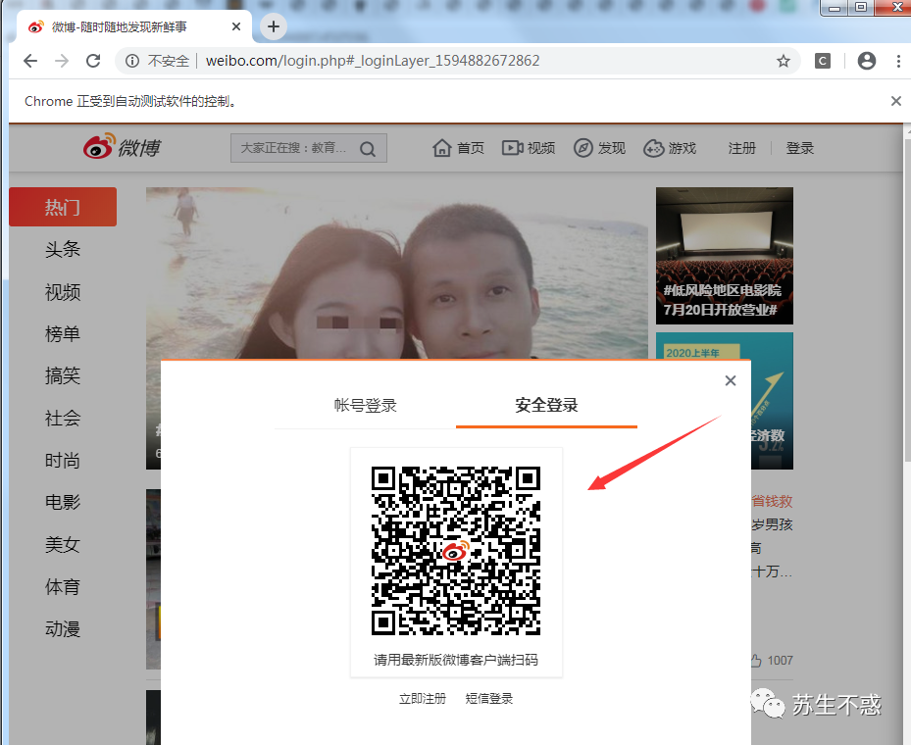This screenshot has height=745, width=911.
Task: Click the Weibo logo
Action: (x=122, y=147)
